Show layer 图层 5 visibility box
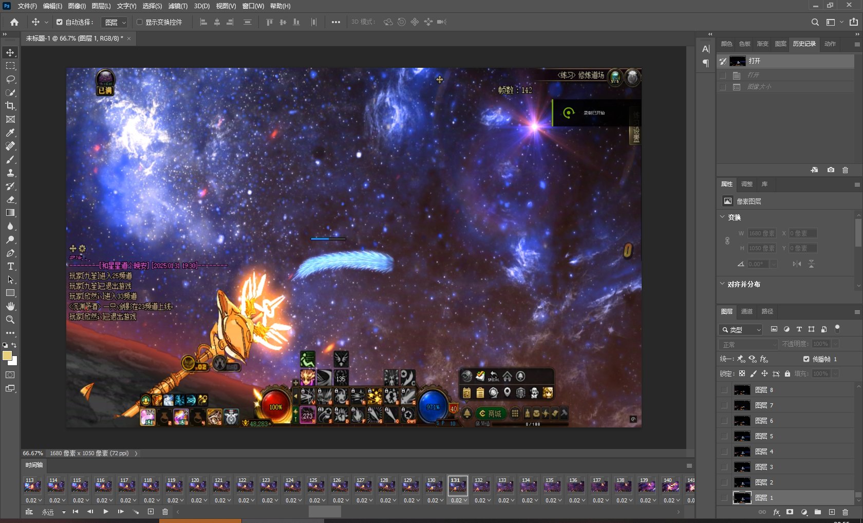Image resolution: width=863 pixels, height=523 pixels. click(724, 436)
